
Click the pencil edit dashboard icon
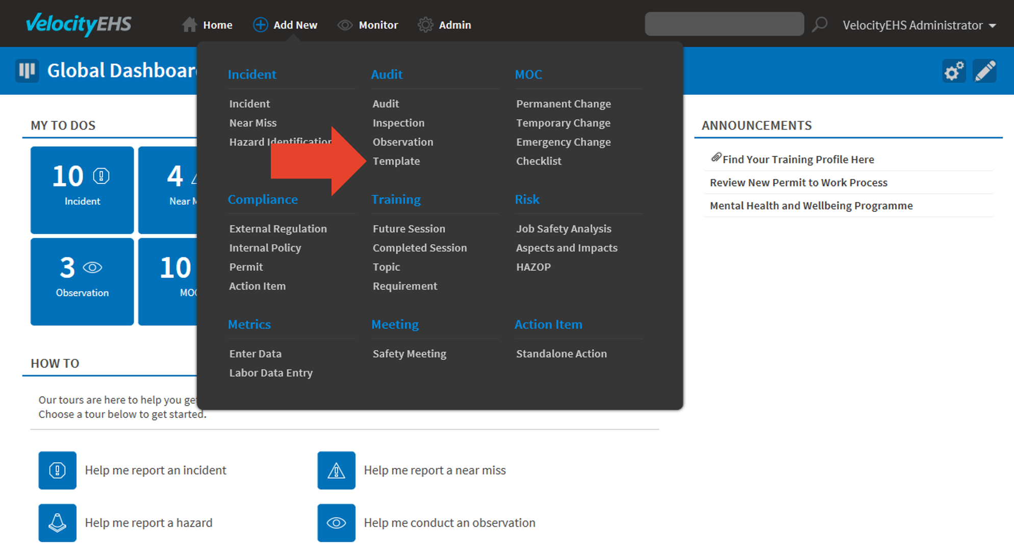(x=985, y=71)
